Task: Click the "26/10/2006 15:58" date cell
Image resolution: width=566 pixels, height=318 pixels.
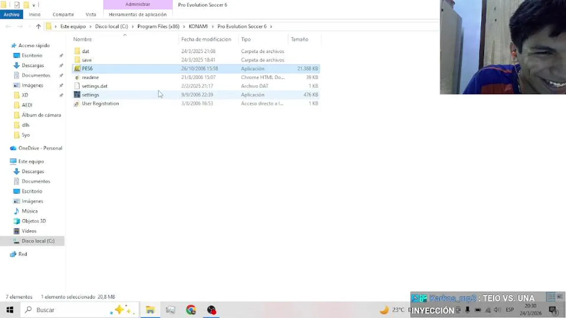Action: coord(199,68)
